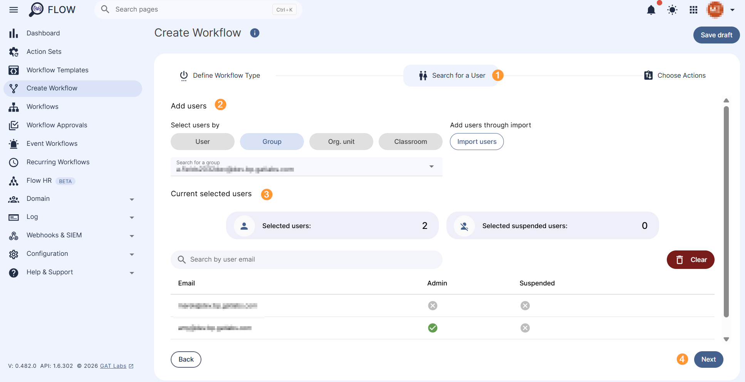Click the Create Workflow branch icon
The width and height of the screenshot is (745, 382).
(13, 88)
